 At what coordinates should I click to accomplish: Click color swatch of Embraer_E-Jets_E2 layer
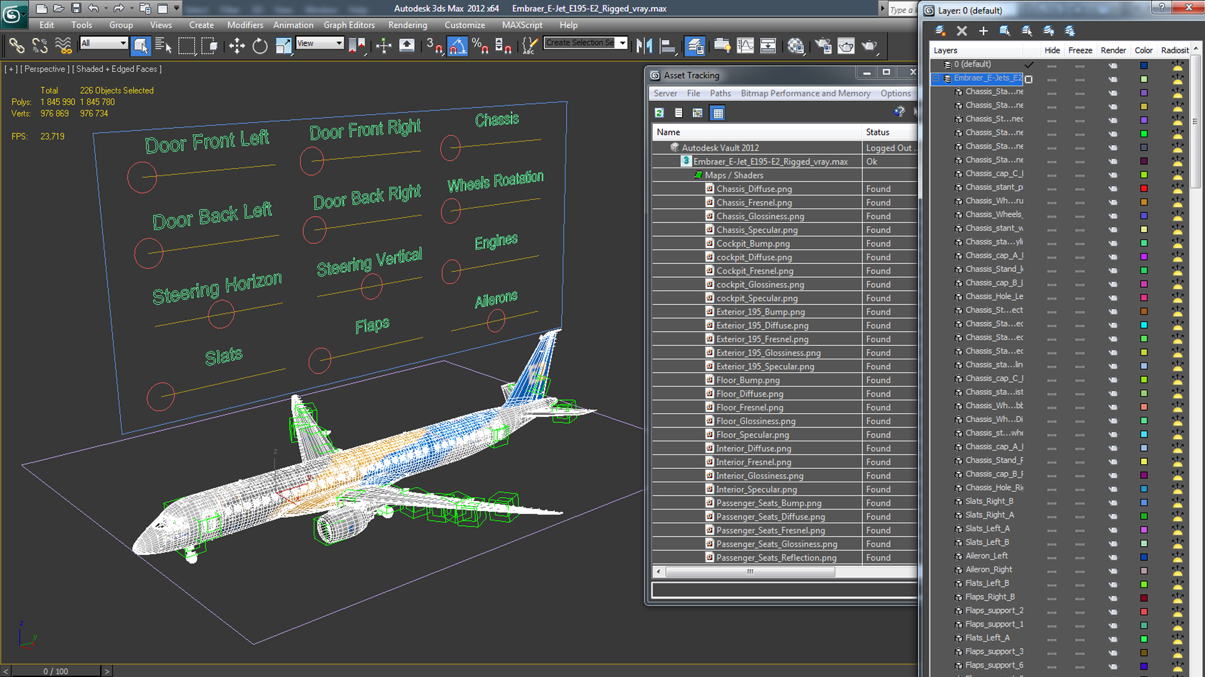[x=1143, y=79]
